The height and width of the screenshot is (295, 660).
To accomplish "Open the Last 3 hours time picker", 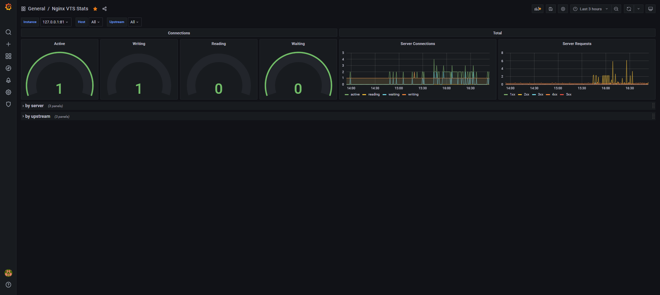I will [x=591, y=9].
